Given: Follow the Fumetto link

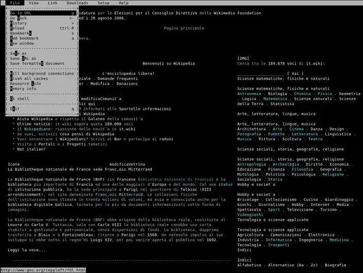Looking at the screenshot, I should [x=276, y=134].
